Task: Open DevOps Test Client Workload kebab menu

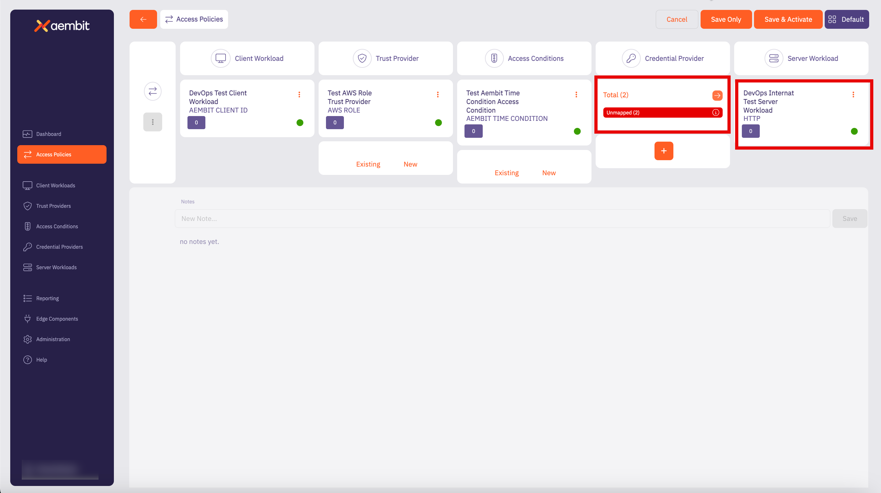Action: click(299, 94)
